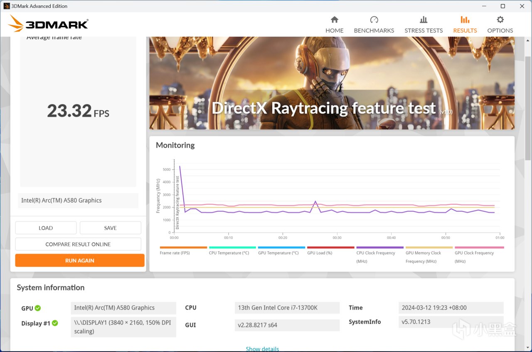Click the RUN AGAIN button

(80, 260)
